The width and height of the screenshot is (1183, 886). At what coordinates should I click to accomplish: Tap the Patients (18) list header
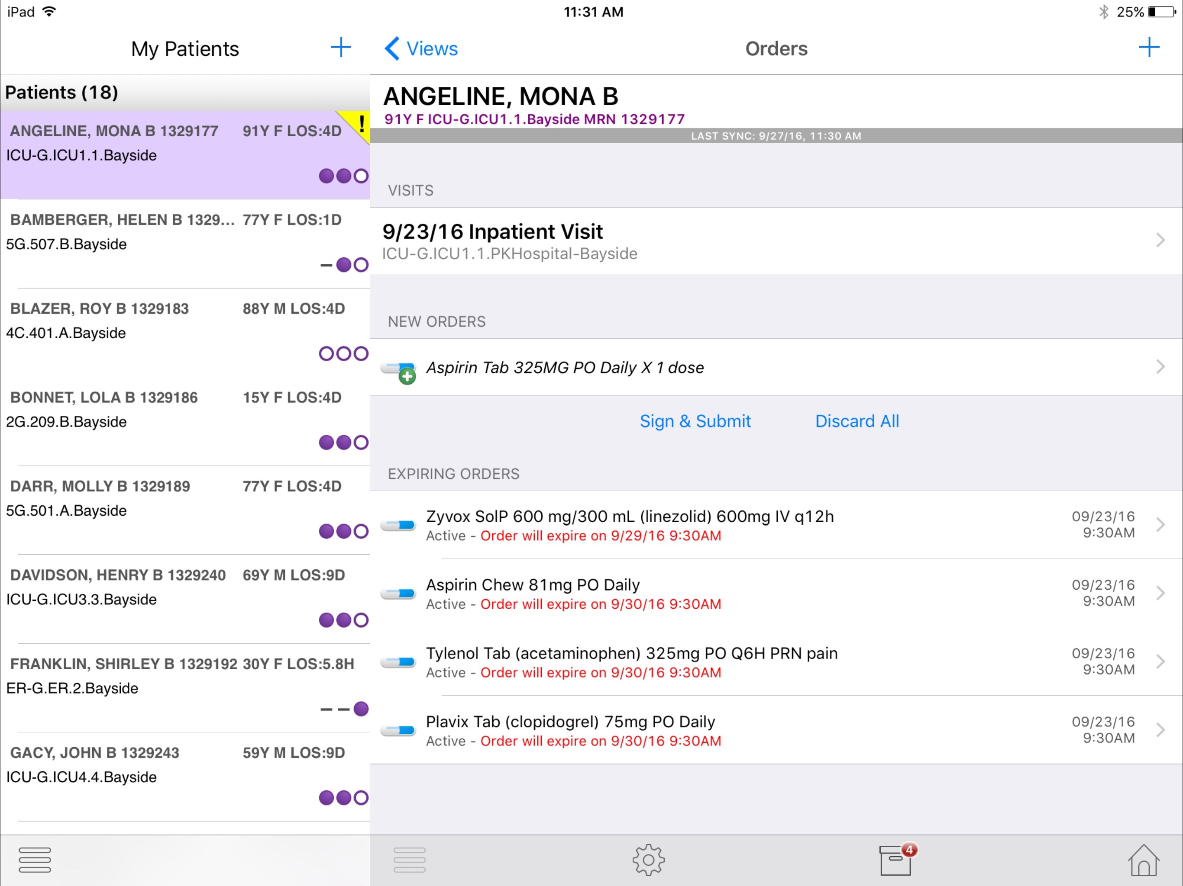coord(185,93)
